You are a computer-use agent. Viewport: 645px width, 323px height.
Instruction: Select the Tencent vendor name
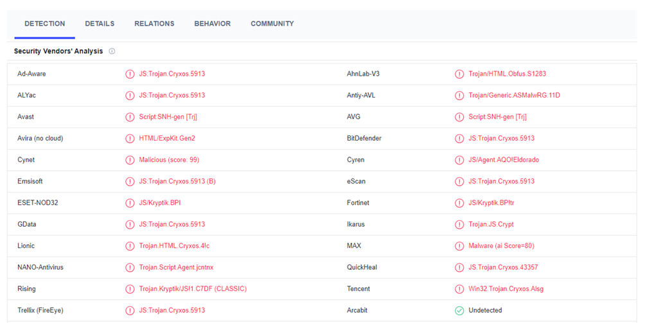[358, 289]
